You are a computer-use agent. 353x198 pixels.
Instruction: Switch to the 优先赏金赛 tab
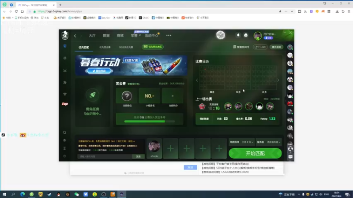105,48
